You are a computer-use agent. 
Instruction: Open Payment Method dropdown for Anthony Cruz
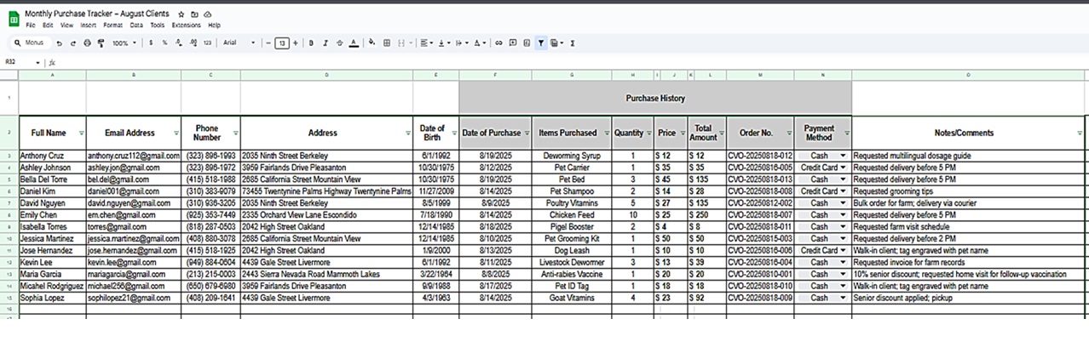844,157
